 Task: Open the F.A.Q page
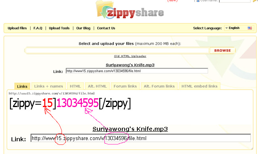(38, 28)
